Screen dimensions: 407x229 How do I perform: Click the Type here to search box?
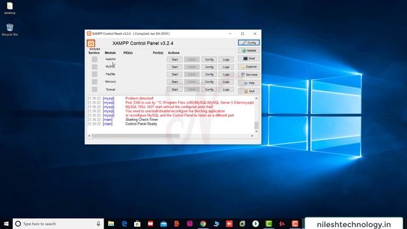point(58,224)
